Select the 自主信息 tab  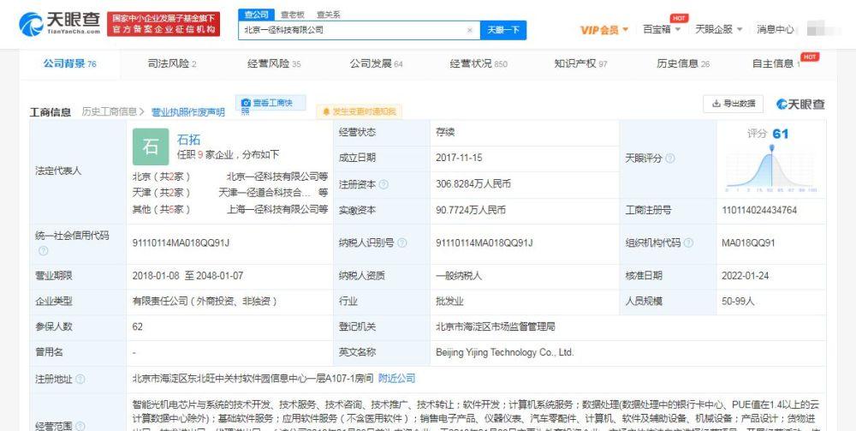tap(776, 64)
